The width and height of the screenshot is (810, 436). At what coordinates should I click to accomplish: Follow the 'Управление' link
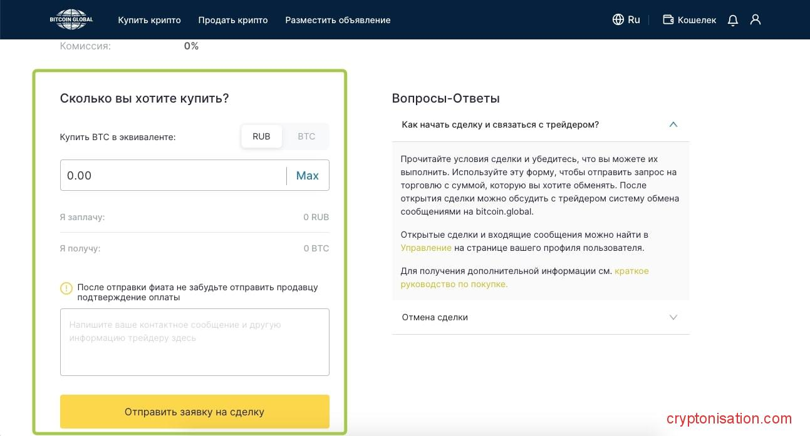(426, 248)
